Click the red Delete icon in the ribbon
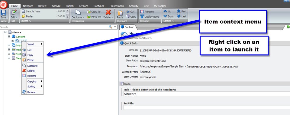 108,12
